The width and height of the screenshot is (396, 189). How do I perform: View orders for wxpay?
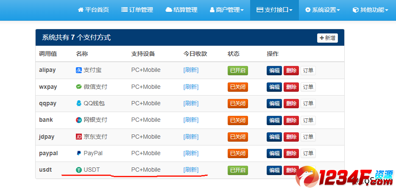click(x=308, y=87)
